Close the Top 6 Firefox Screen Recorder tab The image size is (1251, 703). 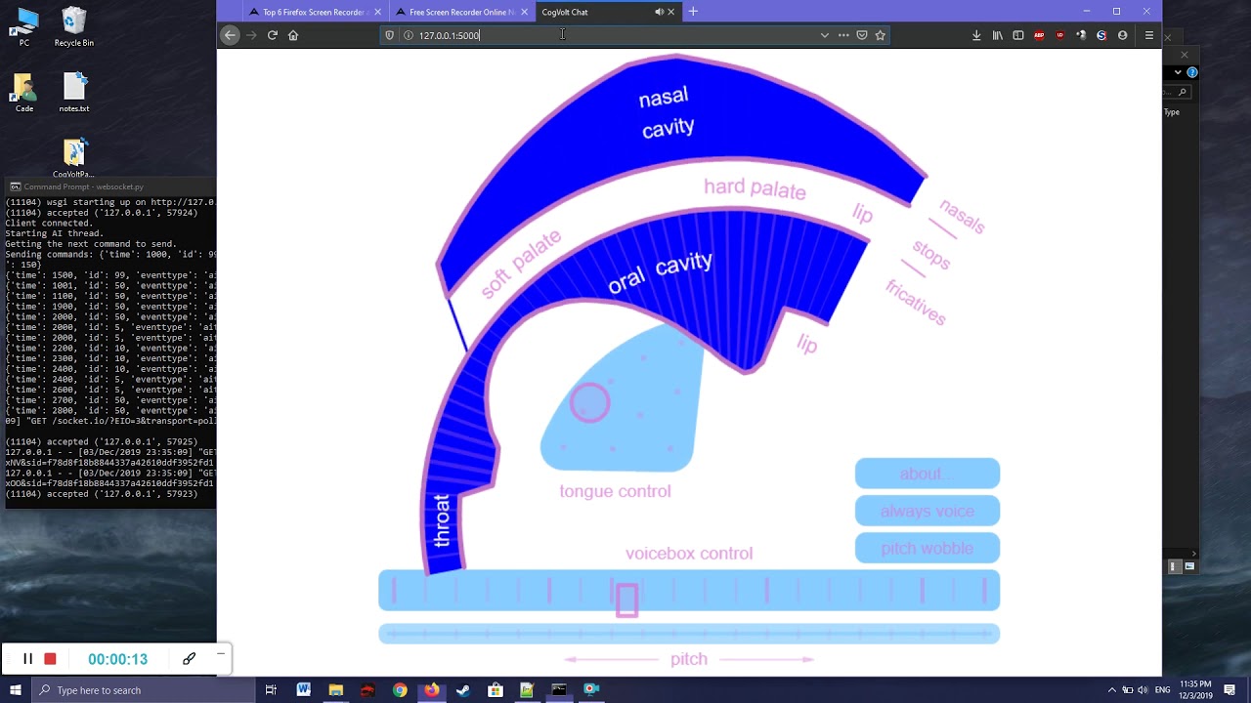coord(376,12)
